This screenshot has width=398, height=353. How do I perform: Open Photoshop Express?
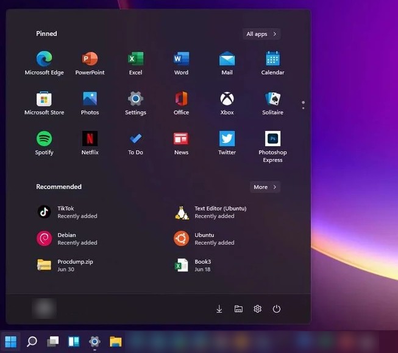(x=272, y=147)
